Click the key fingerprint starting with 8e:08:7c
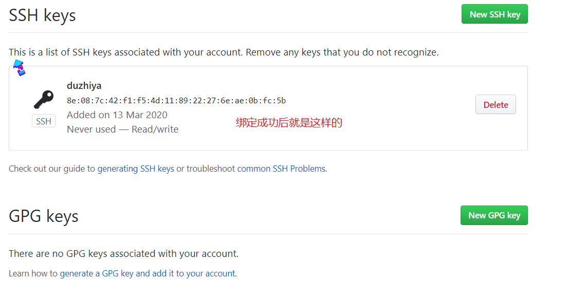This screenshot has width=567, height=298. point(176,100)
